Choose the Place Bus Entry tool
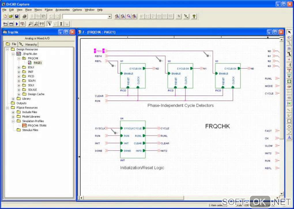Viewport: 294px width, 209px height. click(x=289, y=65)
